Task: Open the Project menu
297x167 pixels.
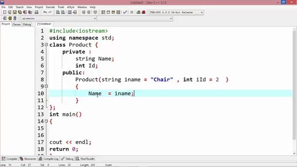Action: click(x=39, y=7)
